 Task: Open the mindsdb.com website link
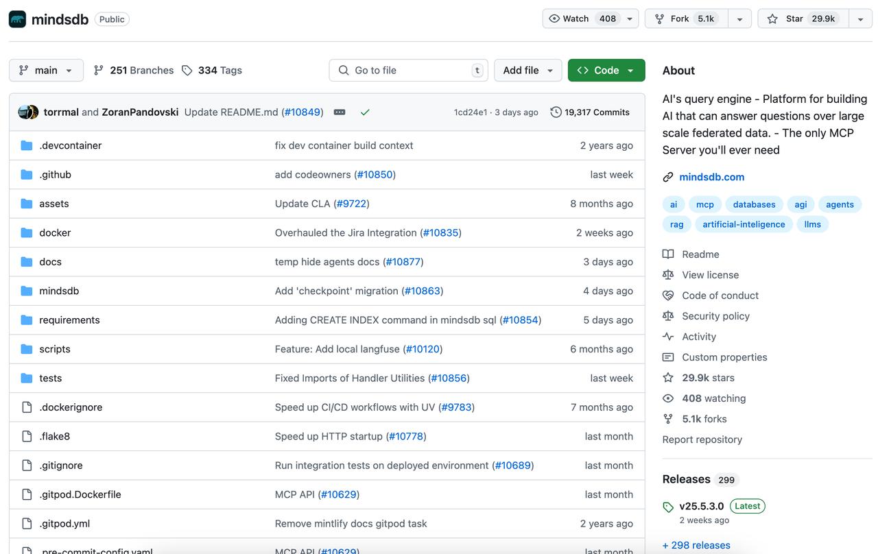pos(711,177)
